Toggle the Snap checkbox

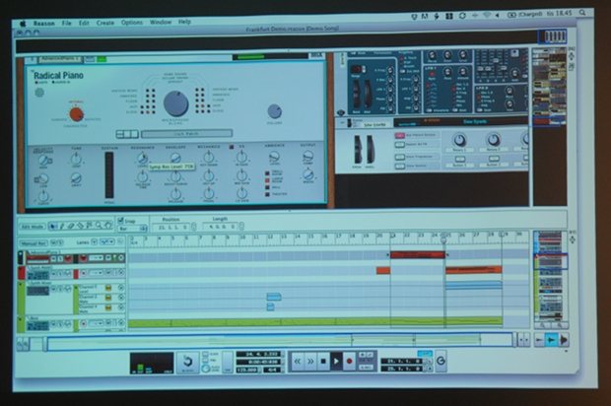(121, 220)
